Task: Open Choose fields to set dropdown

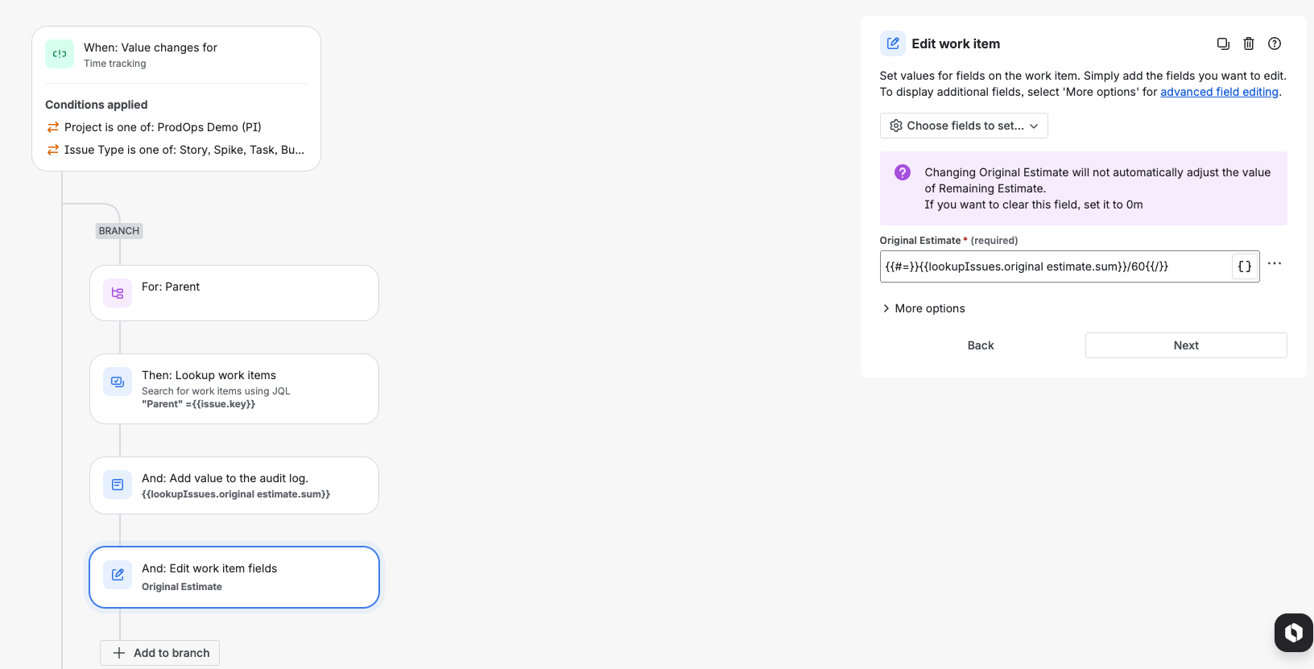Action: pos(964,126)
